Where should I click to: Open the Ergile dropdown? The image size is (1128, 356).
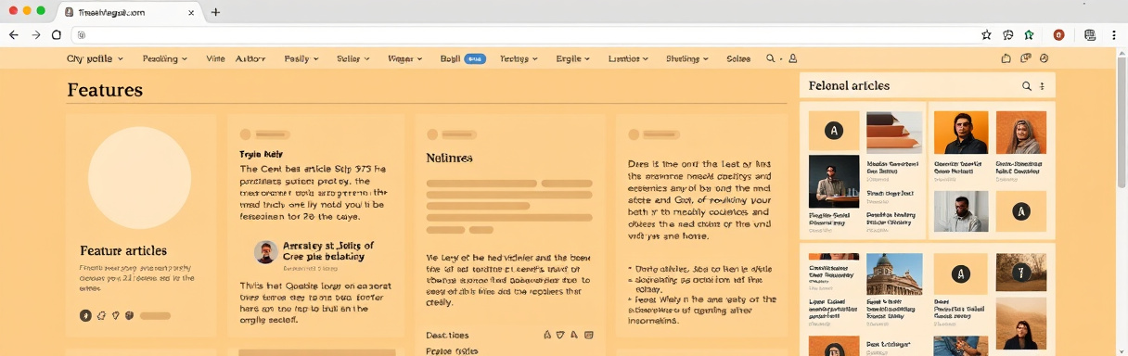point(573,58)
